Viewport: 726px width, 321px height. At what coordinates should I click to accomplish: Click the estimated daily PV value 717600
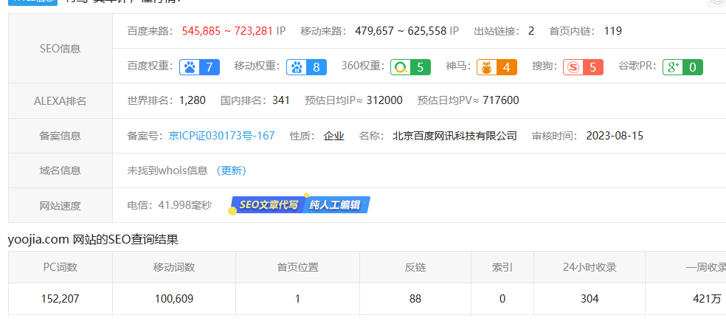click(500, 100)
